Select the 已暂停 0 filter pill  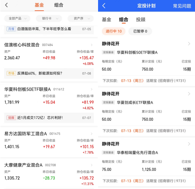pos(140,31)
